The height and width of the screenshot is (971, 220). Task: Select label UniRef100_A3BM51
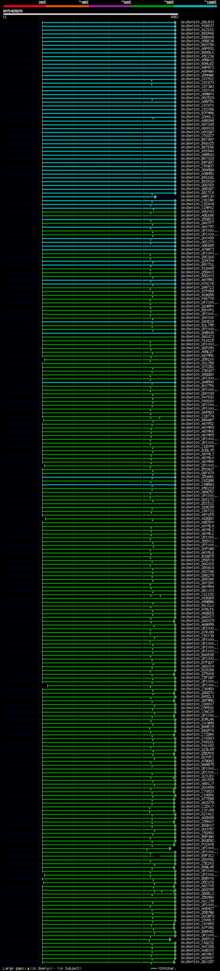click(197, 174)
